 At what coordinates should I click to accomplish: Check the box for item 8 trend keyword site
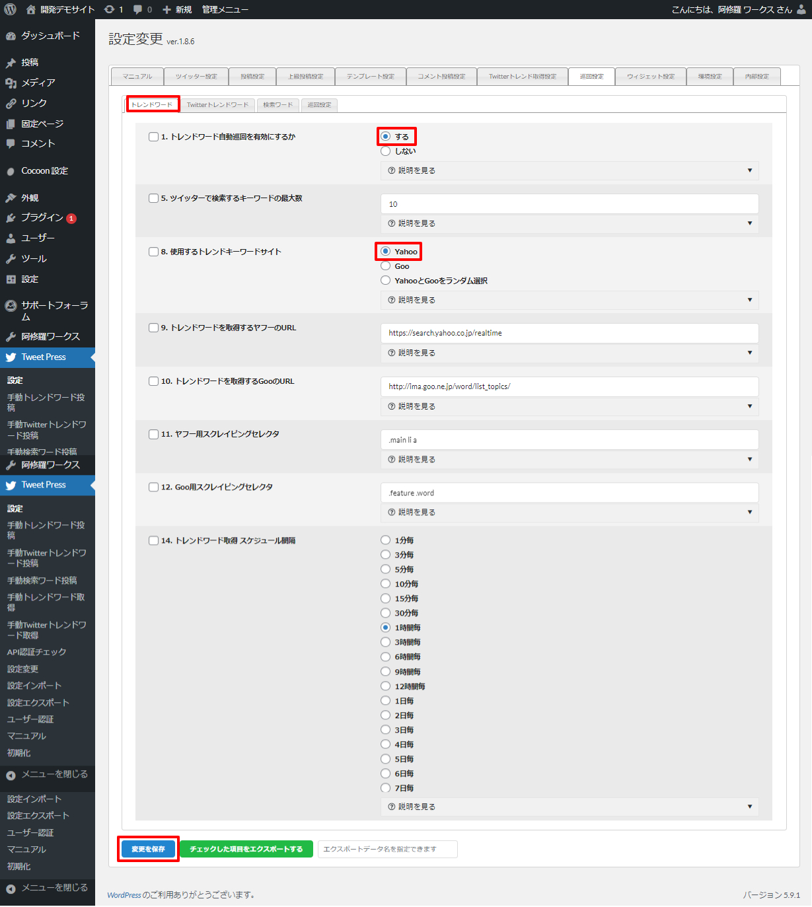tap(153, 252)
